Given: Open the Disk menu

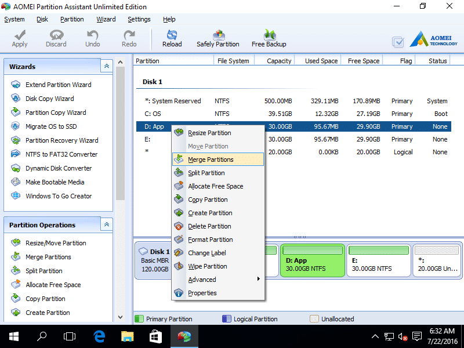Looking at the screenshot, I should pos(42,20).
